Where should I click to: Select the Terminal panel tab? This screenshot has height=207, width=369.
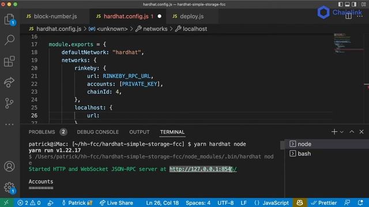(x=172, y=132)
